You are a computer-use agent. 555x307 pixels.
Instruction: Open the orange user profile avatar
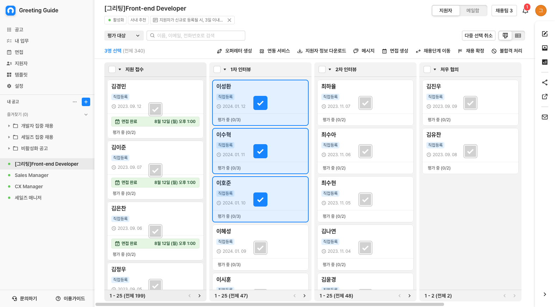coord(541,11)
